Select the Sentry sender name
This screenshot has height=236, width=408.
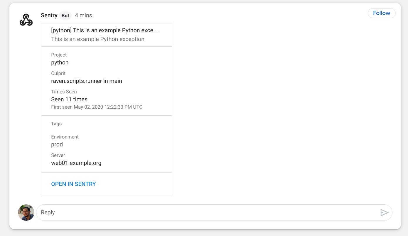point(49,15)
